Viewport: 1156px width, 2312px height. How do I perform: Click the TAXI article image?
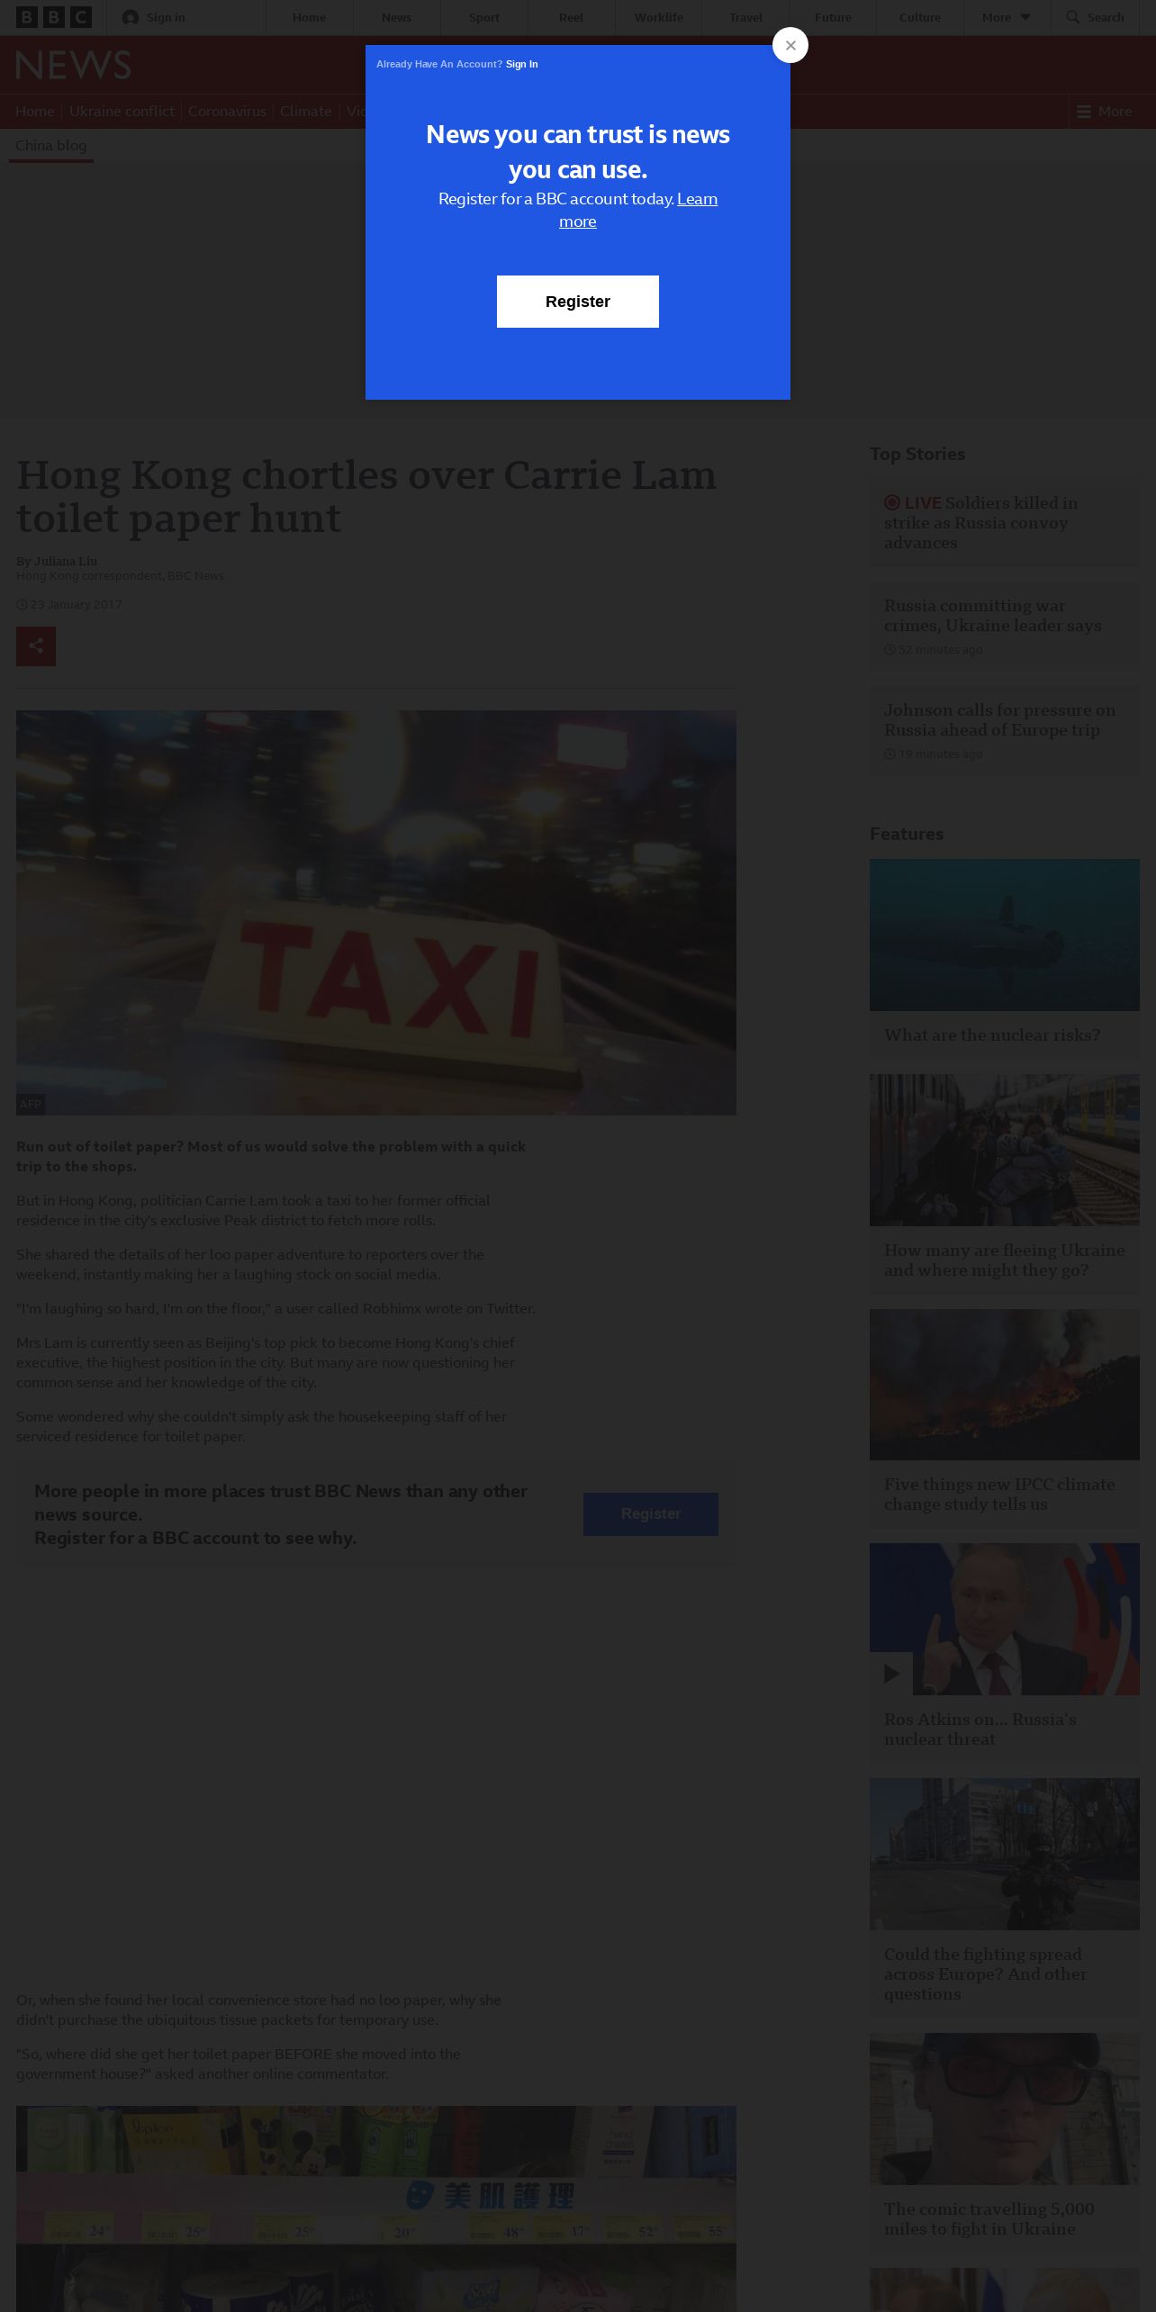point(376,913)
